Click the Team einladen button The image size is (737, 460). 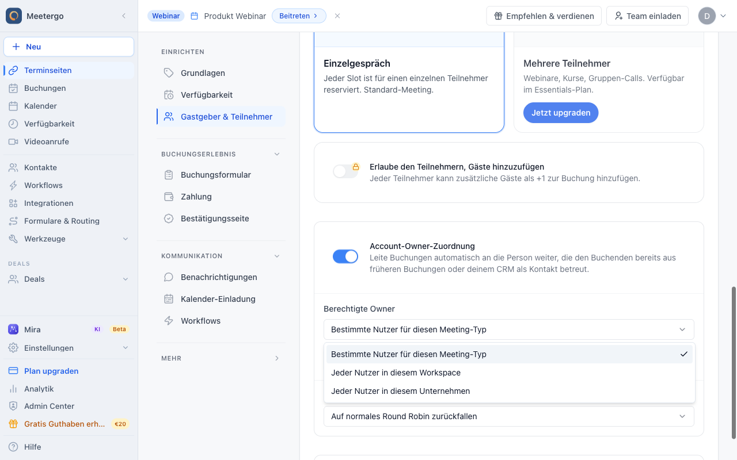tap(648, 16)
